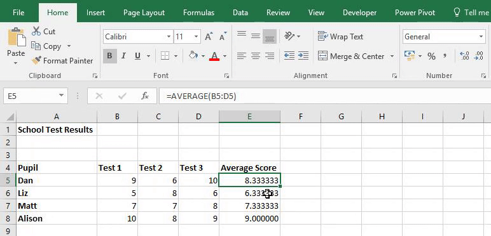Apply Accounting Number Format icon
This screenshot has height=236, width=491.
(x=409, y=56)
